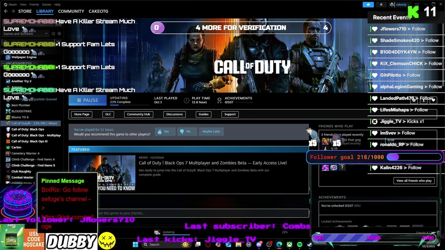The height and width of the screenshot is (250, 445).
Task: Expand the Games and Software filter dropdown
Action: (25, 34)
